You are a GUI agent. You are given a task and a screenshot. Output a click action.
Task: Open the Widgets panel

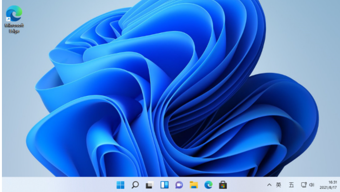coord(164,185)
